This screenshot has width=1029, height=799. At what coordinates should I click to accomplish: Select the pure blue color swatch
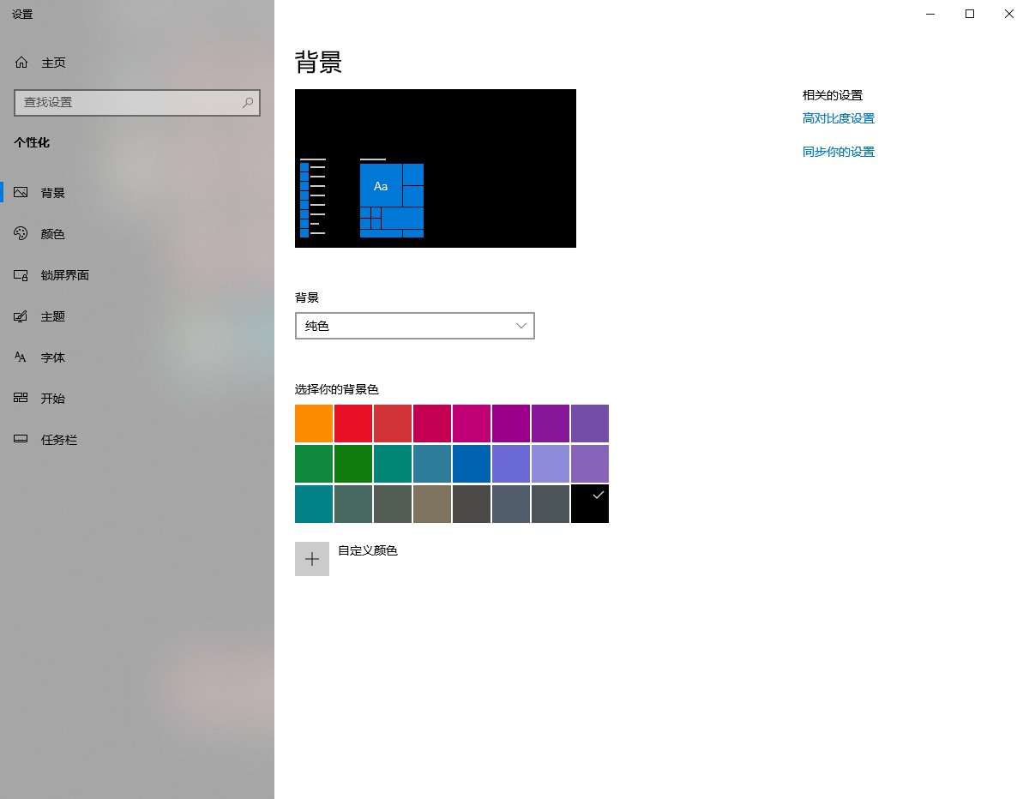click(472, 464)
